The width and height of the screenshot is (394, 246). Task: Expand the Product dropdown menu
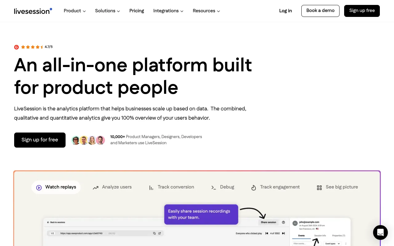point(75,11)
